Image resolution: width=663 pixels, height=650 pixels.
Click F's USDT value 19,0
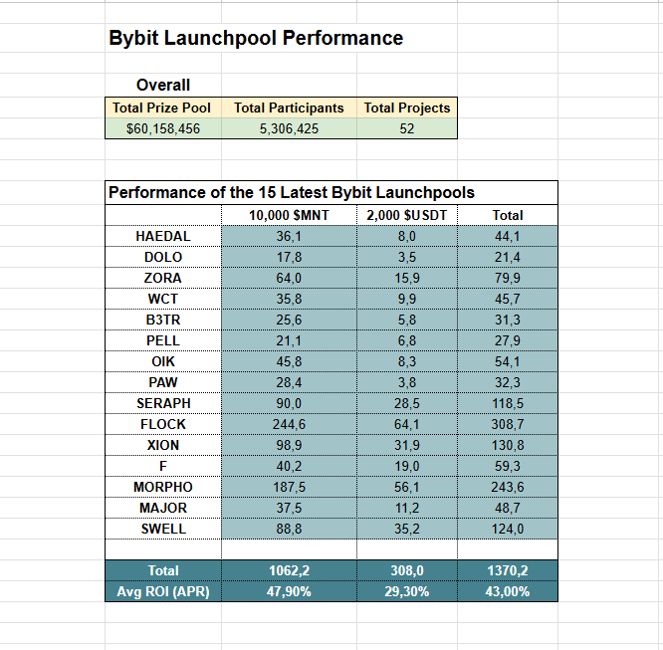[x=407, y=466]
